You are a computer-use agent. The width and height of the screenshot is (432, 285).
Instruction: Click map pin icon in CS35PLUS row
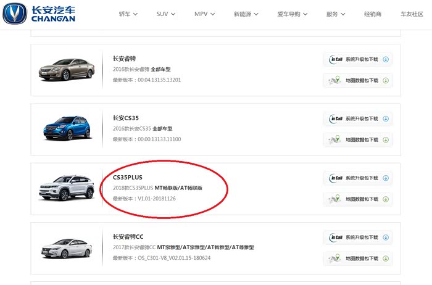[334, 199]
